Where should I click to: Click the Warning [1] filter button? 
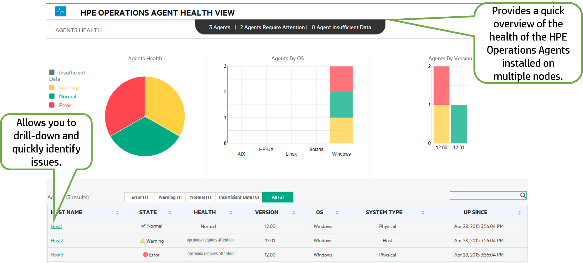pos(170,197)
